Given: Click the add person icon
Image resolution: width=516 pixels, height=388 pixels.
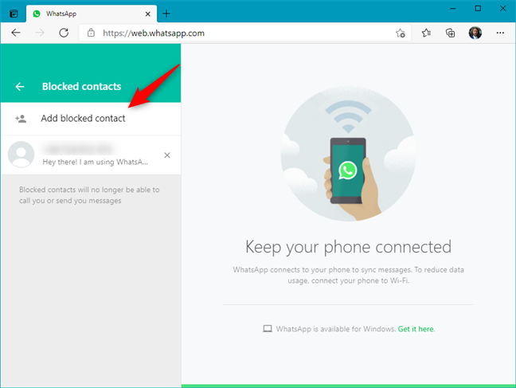Looking at the screenshot, I should click(21, 119).
